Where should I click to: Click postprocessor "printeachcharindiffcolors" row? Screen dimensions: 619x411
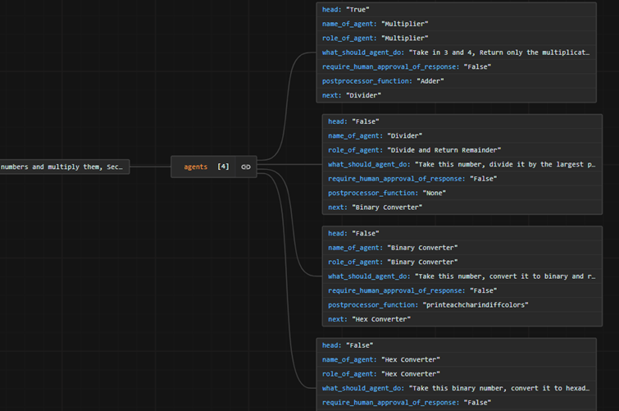click(x=428, y=305)
